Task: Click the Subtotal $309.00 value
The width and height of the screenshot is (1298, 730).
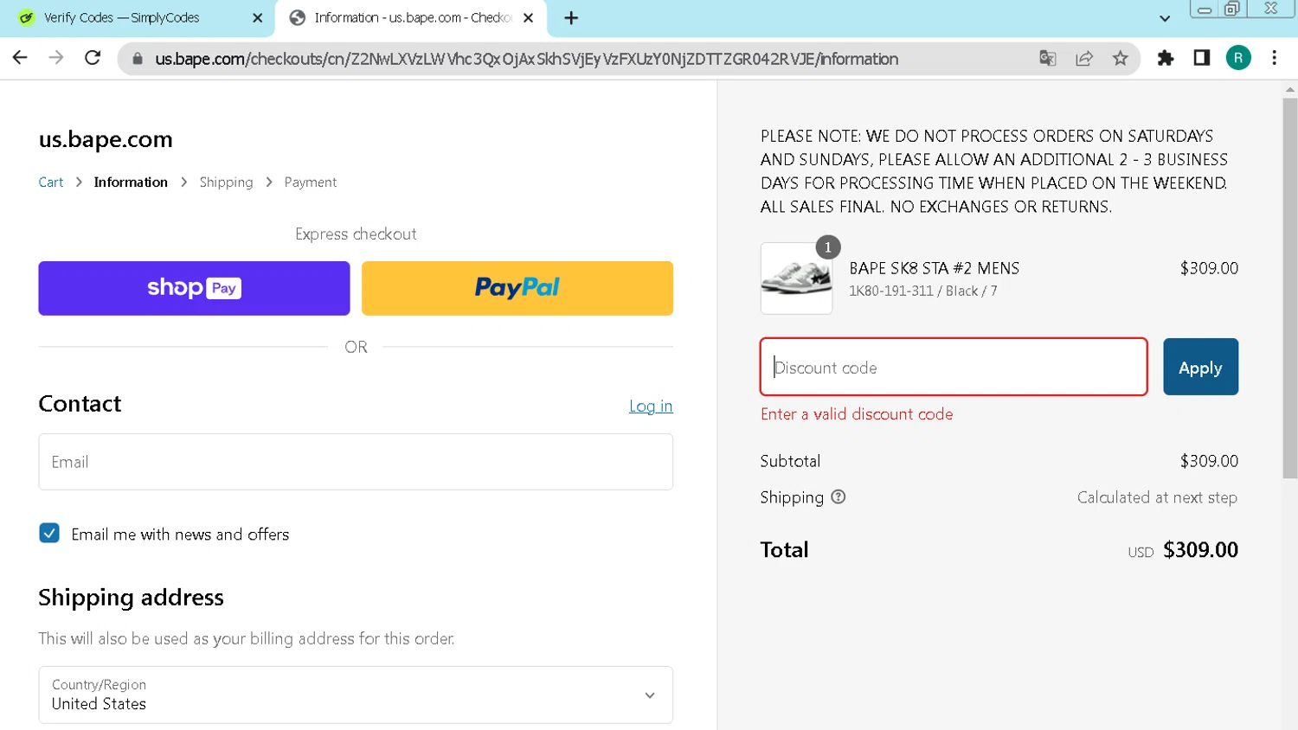Action: (1209, 461)
